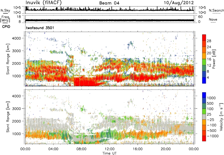The image size is (224, 155).
Task: Click the '08:00' time axis label
Action: (x=81, y=149)
